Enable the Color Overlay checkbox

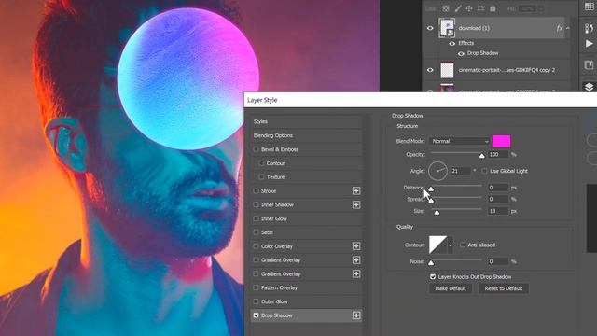pos(256,246)
